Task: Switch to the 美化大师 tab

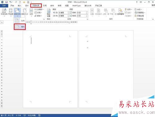Action: (x=88, y=6)
